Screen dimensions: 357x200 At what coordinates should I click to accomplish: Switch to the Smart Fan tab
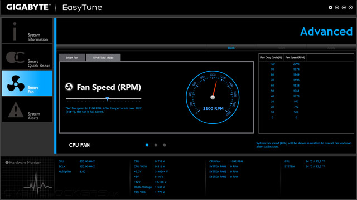(x=72, y=58)
